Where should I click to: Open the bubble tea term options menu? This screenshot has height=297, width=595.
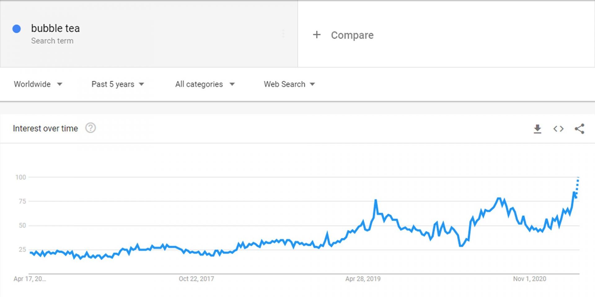pyautogui.click(x=283, y=33)
